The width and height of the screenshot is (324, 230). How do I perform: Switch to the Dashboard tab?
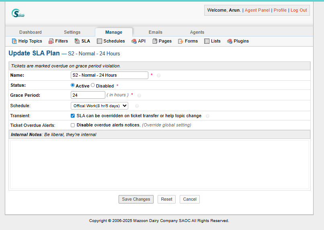(30, 32)
